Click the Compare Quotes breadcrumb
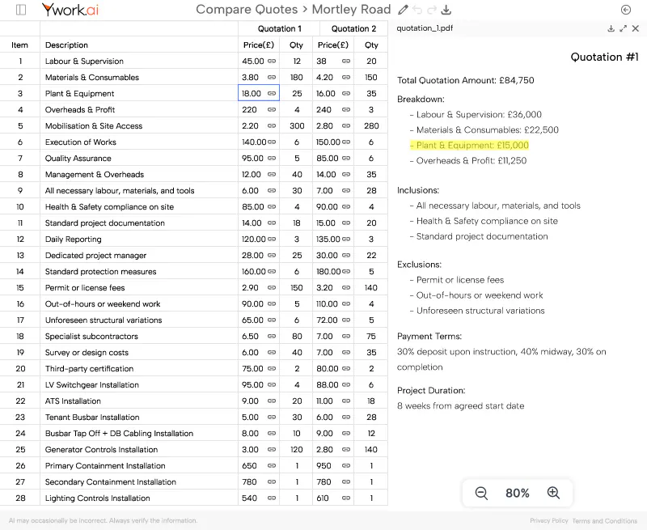 point(247,10)
